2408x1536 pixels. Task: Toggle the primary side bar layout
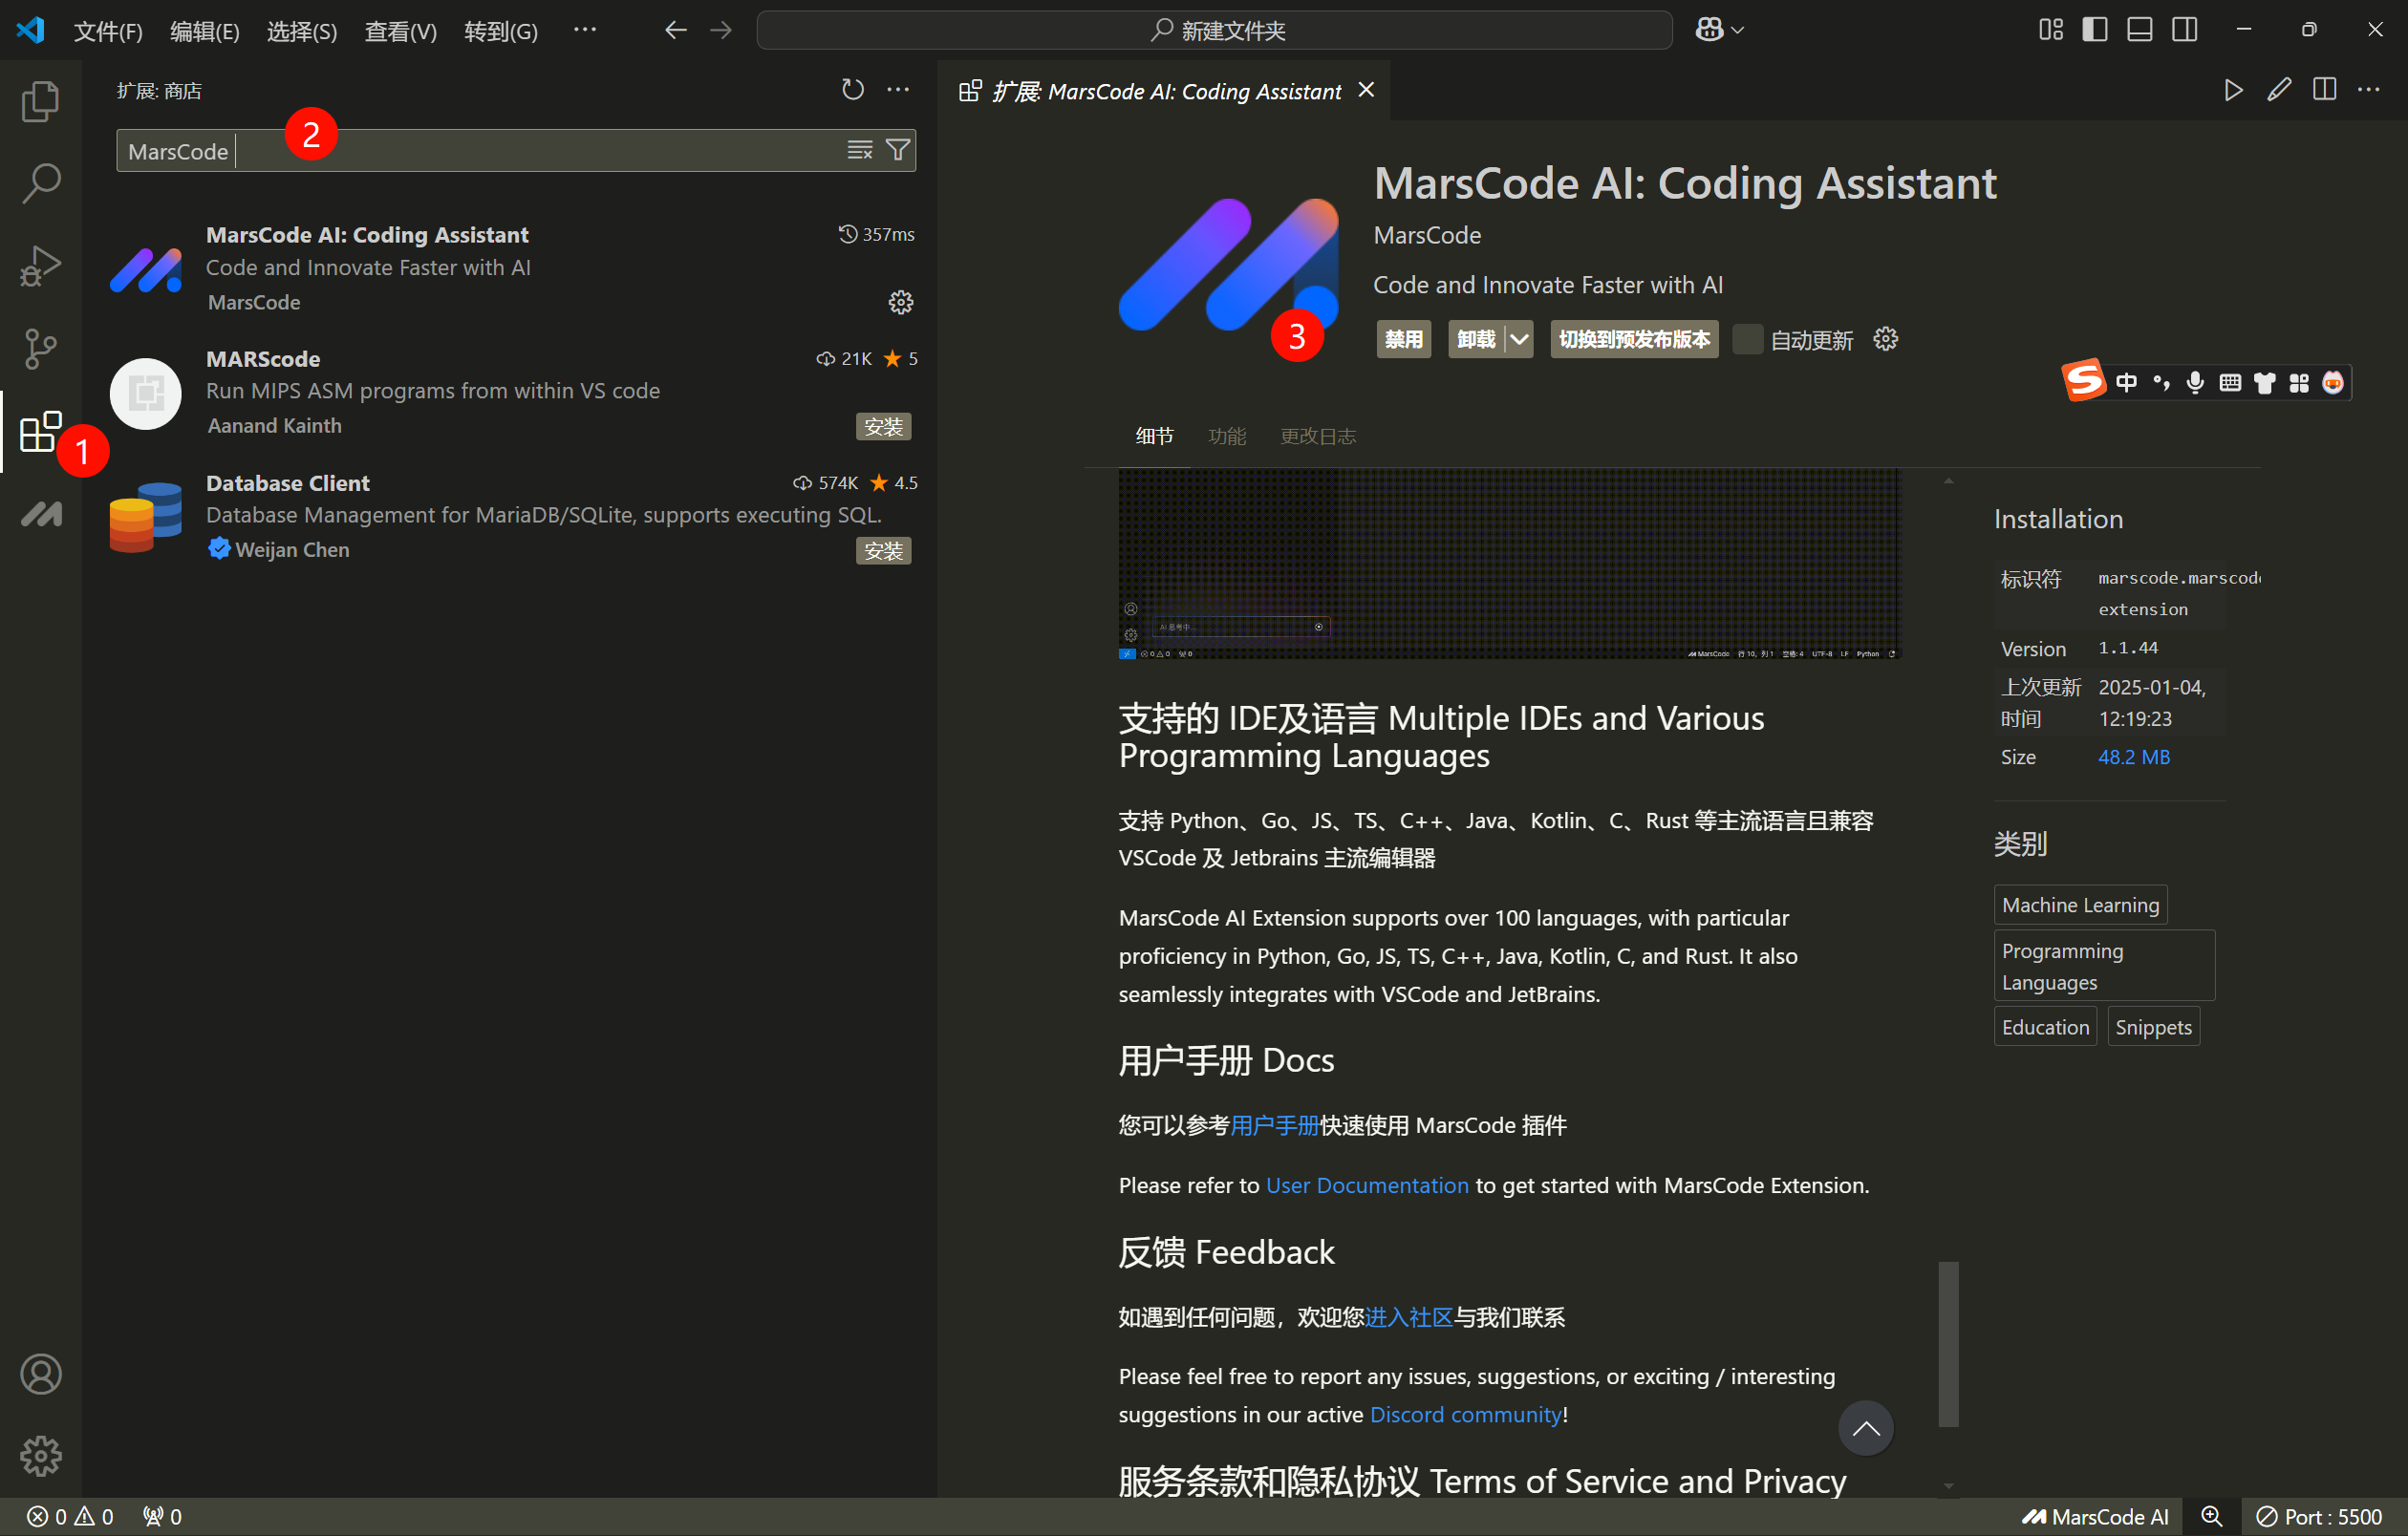pyautogui.click(x=2094, y=30)
